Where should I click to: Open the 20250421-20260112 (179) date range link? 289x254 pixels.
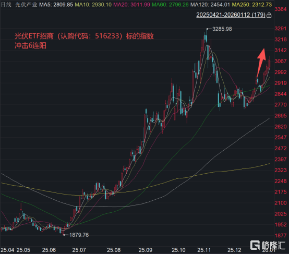point(231,15)
